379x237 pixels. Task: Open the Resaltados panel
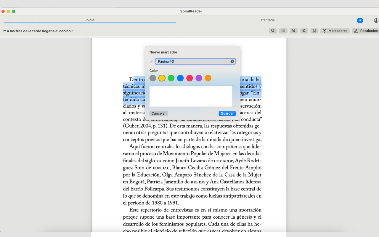coord(366,31)
